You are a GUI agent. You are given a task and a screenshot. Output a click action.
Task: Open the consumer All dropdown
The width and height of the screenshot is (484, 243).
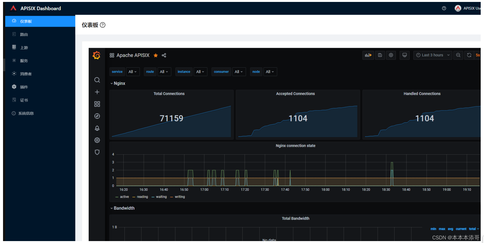(239, 72)
